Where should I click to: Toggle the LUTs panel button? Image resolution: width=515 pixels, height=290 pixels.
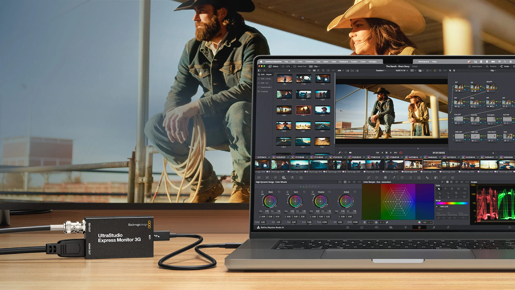tap(286, 66)
